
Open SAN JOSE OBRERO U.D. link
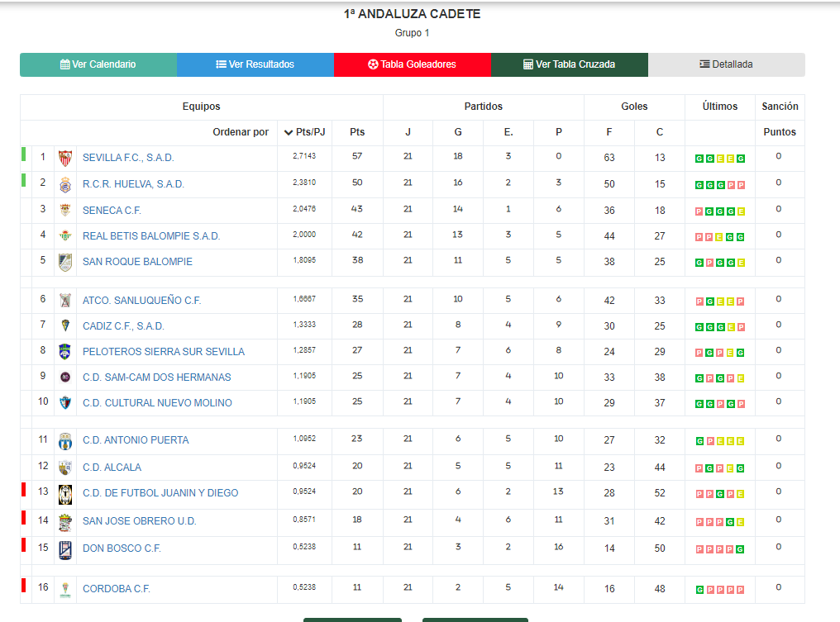tap(139, 521)
